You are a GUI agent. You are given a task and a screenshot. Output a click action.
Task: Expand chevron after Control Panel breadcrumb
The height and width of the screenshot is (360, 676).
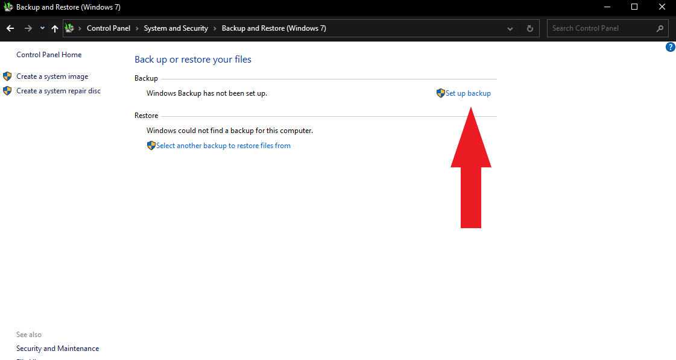coord(137,28)
